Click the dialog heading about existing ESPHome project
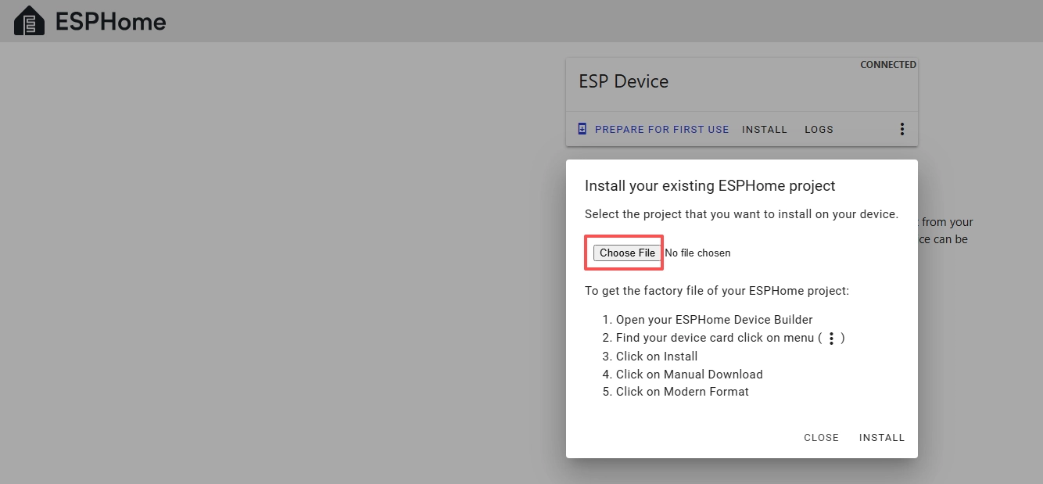Image resolution: width=1043 pixels, height=484 pixels. (x=710, y=185)
